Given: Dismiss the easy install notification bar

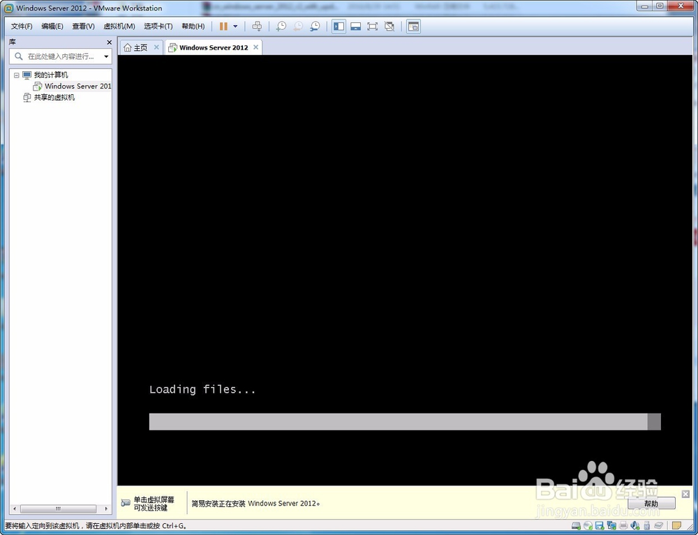Looking at the screenshot, I should pyautogui.click(x=685, y=494).
